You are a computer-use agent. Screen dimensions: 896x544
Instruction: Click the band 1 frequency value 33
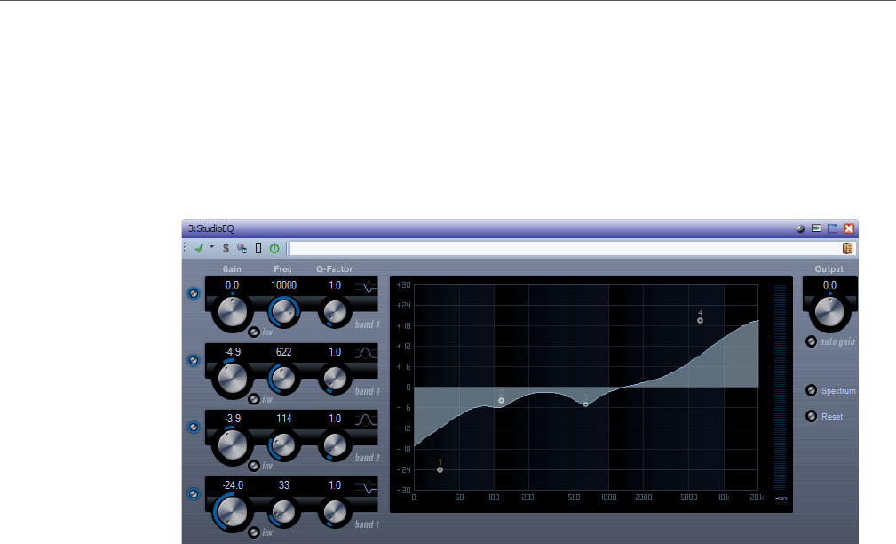[284, 485]
